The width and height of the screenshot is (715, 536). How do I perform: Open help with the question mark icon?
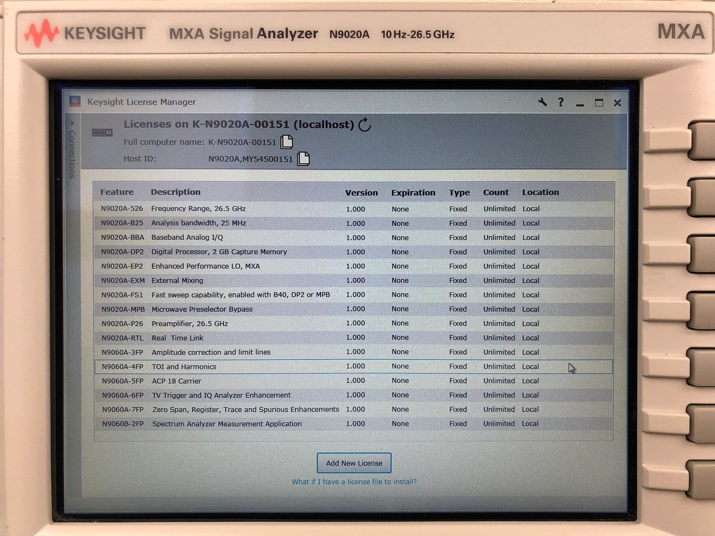(561, 102)
